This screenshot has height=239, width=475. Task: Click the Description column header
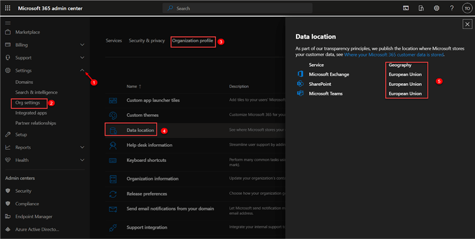coord(239,86)
